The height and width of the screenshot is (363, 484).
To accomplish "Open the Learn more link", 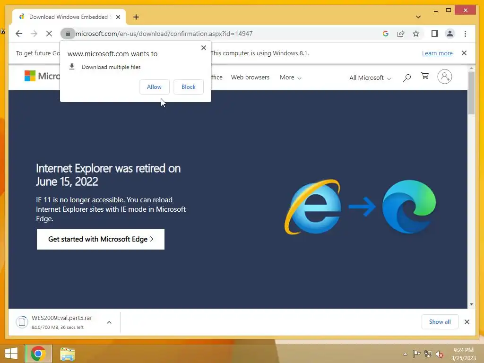I will point(437,53).
